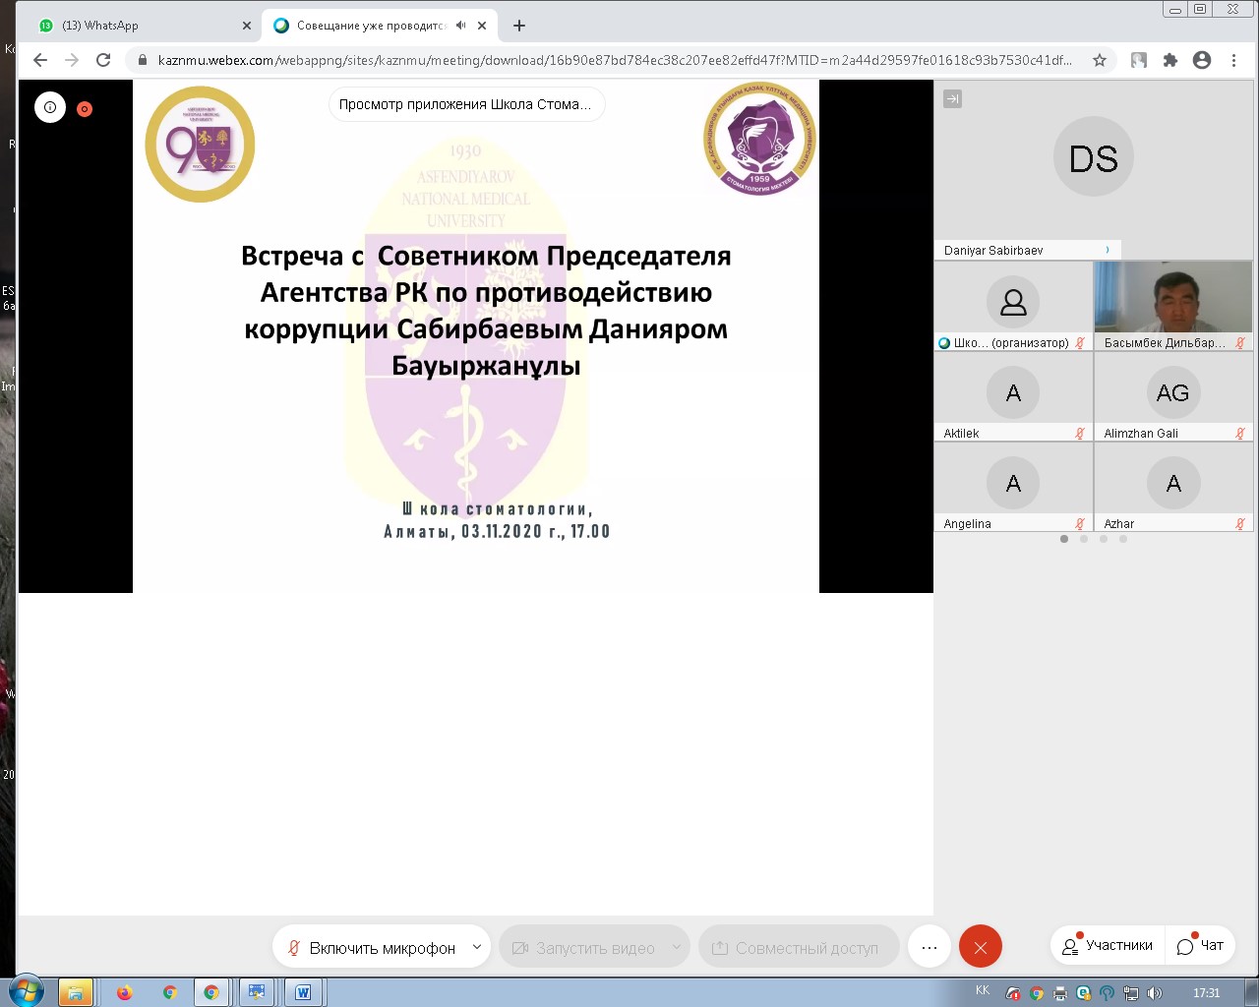Expand video options dropdown arrow
Screen dimensions: 1259x1007
tap(677, 947)
